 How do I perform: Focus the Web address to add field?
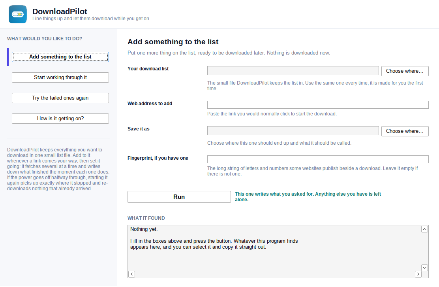(318, 105)
